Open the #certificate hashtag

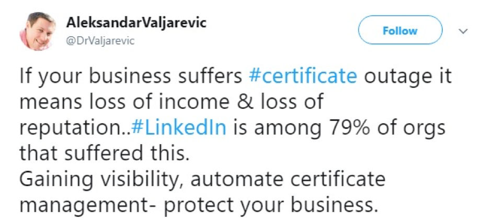click(303, 76)
